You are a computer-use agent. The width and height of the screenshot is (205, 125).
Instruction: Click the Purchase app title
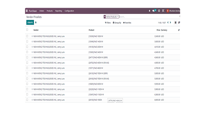[33, 11]
